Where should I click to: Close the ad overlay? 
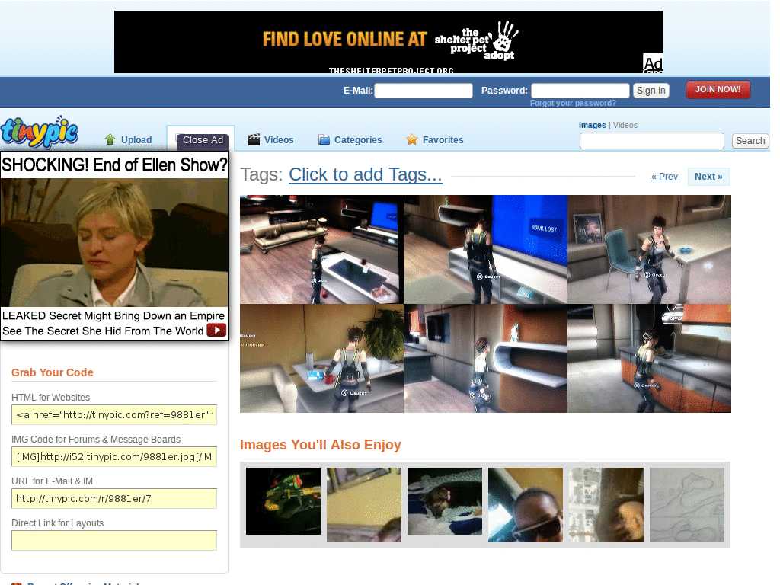pos(203,140)
